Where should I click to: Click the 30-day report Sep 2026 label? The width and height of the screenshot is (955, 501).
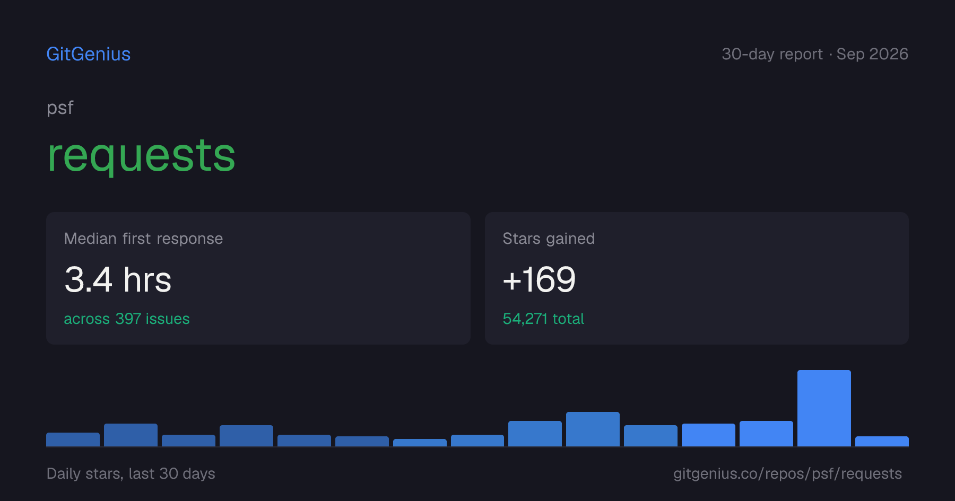(815, 54)
